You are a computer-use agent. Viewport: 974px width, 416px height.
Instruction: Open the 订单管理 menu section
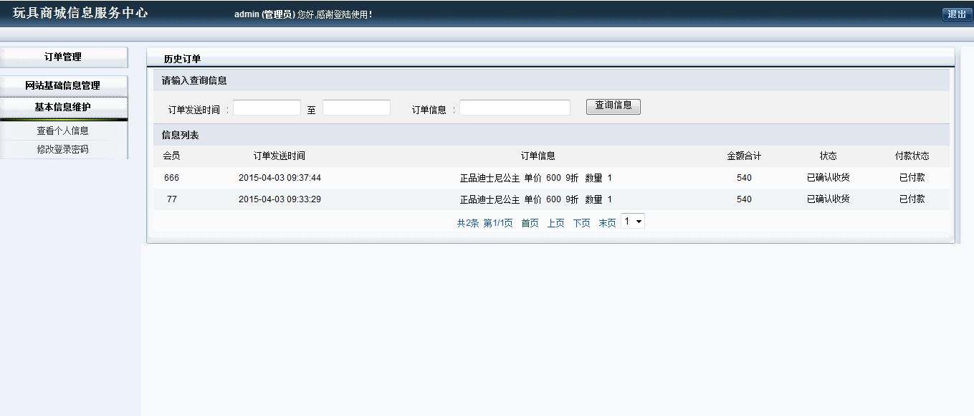coord(63,57)
